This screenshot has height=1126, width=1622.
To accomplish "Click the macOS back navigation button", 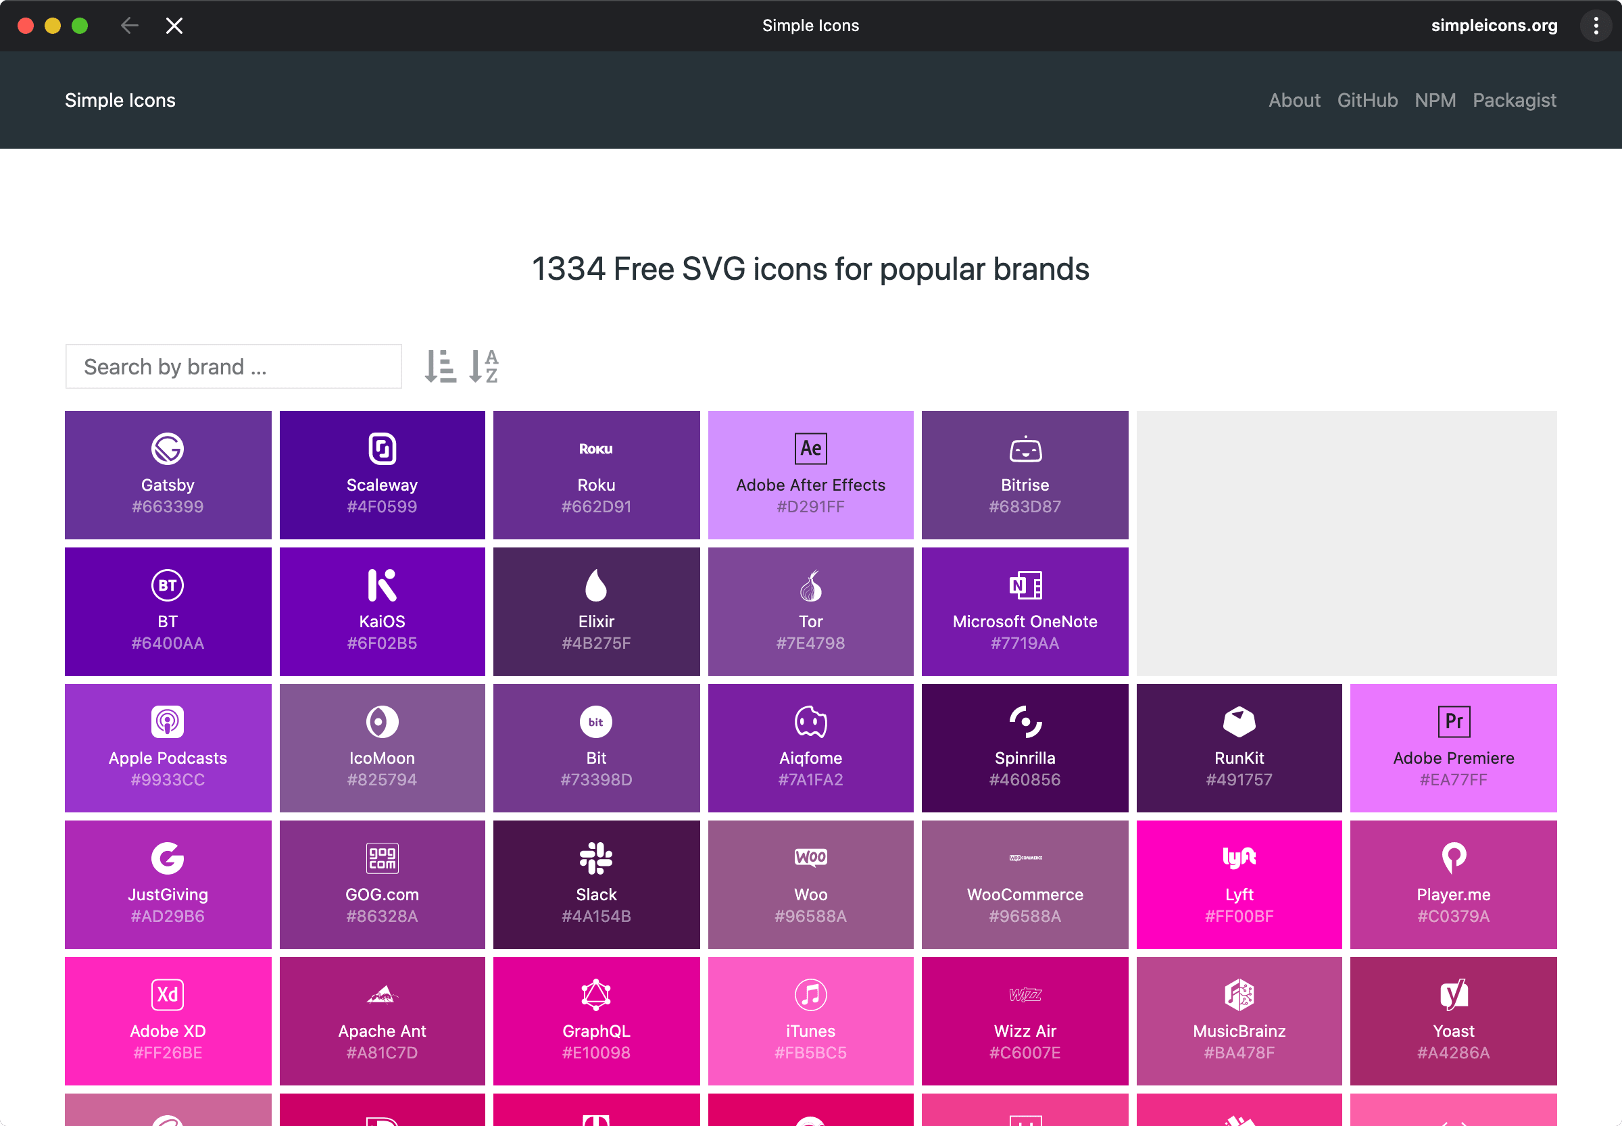I will [132, 24].
